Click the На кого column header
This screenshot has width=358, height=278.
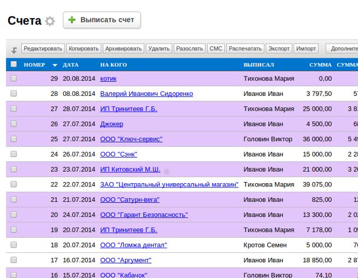113,65
